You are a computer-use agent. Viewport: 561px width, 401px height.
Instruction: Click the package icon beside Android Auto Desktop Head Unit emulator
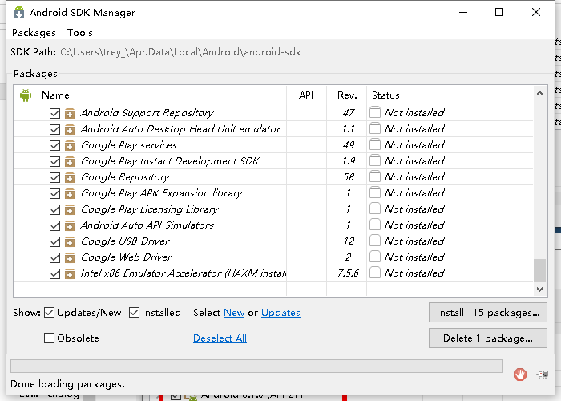click(70, 130)
